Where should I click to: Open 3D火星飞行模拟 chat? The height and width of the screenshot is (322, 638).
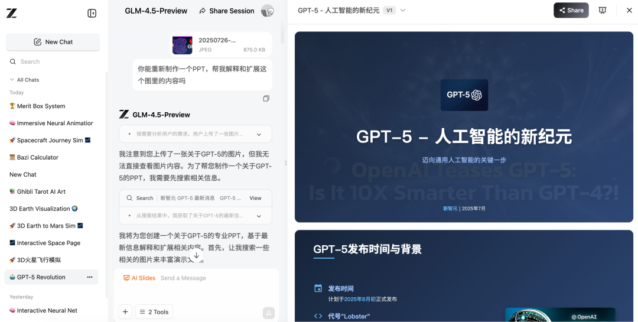pyautogui.click(x=51, y=260)
